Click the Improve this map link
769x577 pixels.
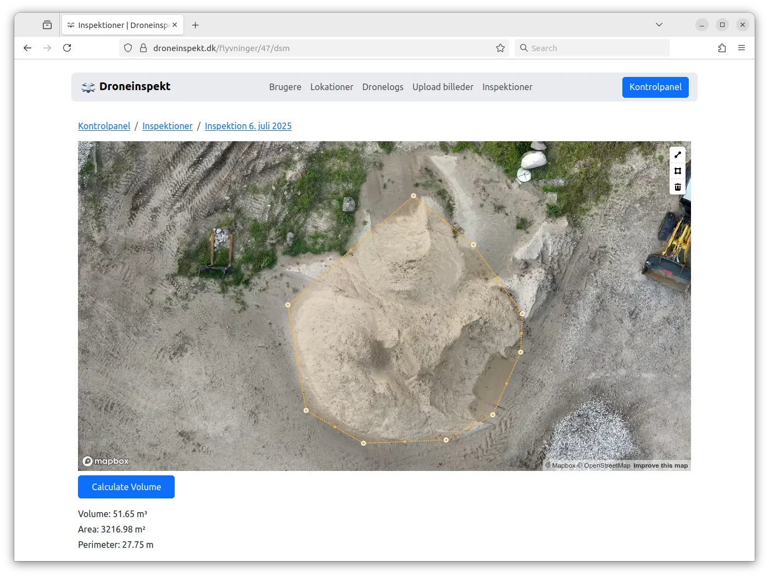point(660,465)
